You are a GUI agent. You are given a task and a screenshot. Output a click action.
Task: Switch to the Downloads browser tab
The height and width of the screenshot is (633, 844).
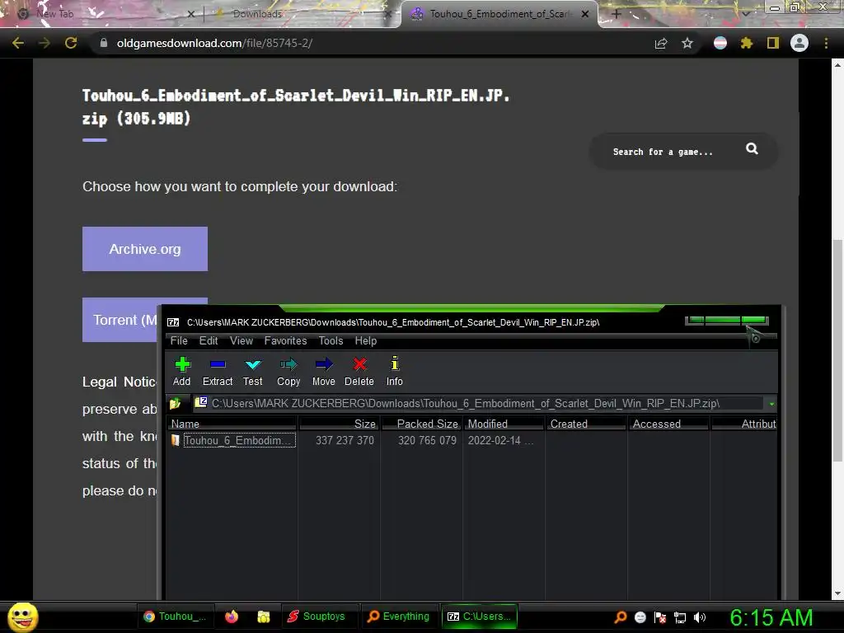(x=302, y=14)
